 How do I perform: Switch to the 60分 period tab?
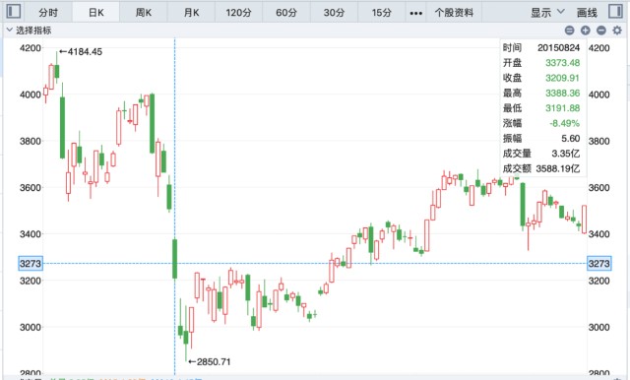(x=286, y=13)
